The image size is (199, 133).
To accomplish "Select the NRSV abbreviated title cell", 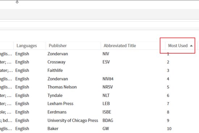I will [107, 87].
